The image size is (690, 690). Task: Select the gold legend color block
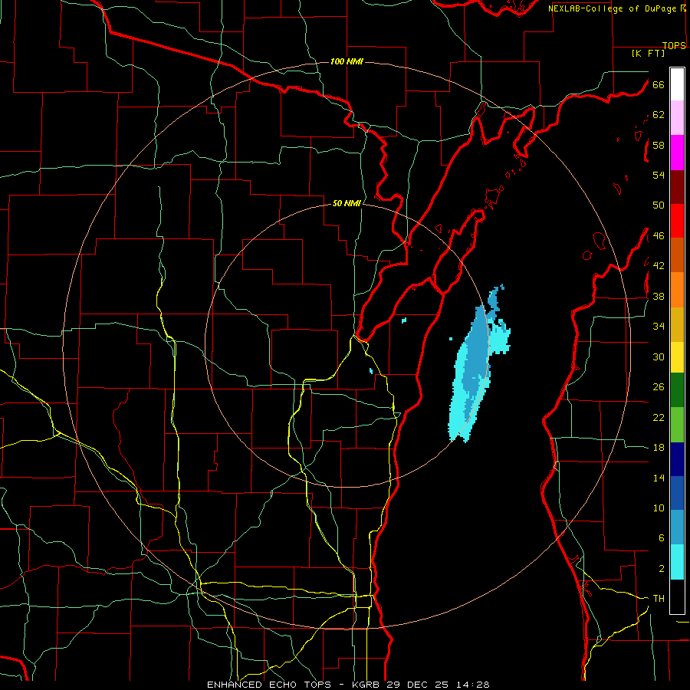(x=677, y=324)
